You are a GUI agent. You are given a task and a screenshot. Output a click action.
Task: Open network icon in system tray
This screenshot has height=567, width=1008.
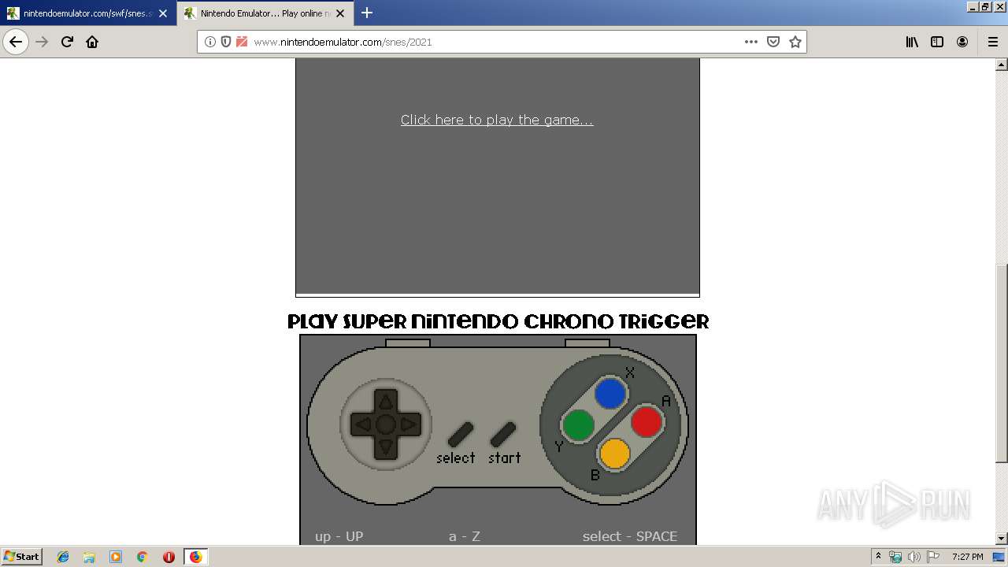(895, 557)
